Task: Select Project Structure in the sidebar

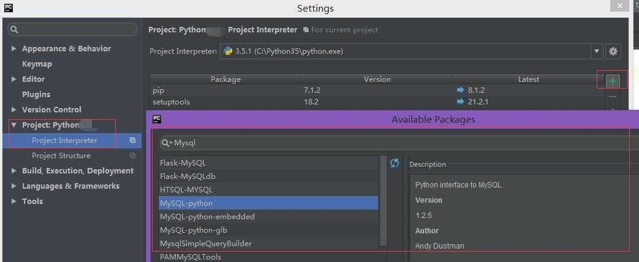Action: [x=72, y=156]
